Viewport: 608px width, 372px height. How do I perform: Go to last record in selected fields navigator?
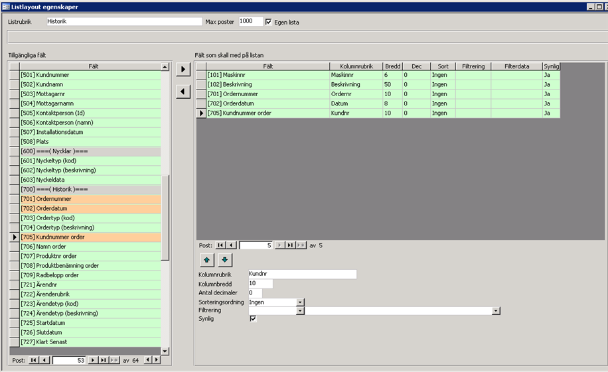click(290, 245)
